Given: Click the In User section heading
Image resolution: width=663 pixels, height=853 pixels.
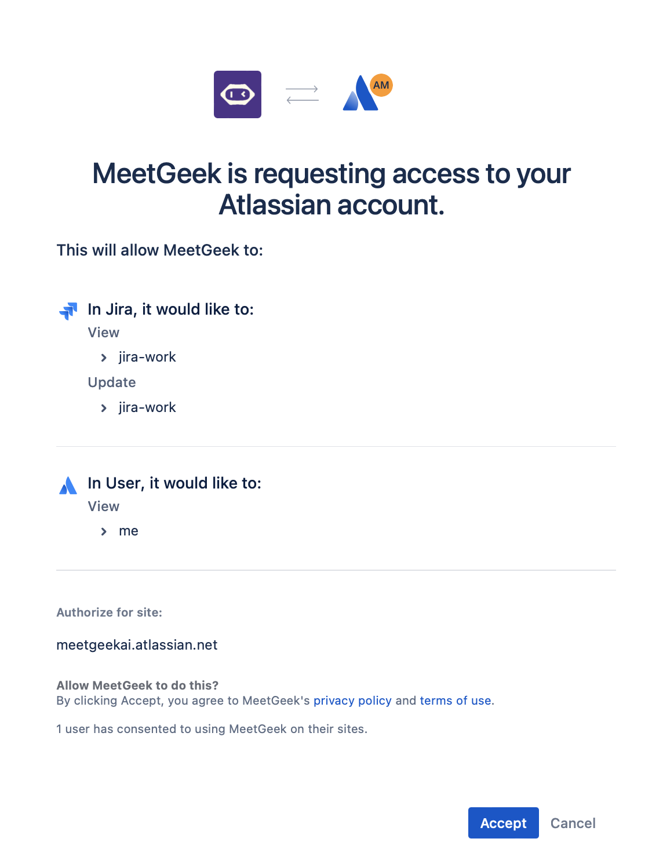Looking at the screenshot, I should (174, 483).
